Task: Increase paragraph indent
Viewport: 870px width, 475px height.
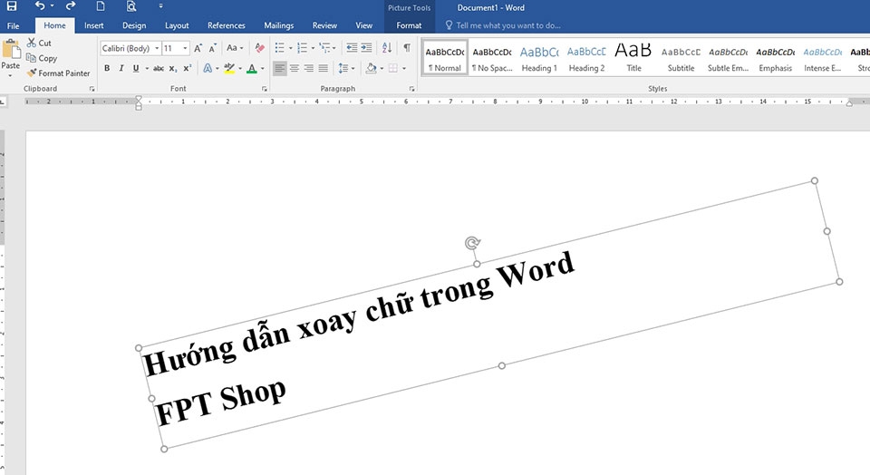Action: coord(366,48)
